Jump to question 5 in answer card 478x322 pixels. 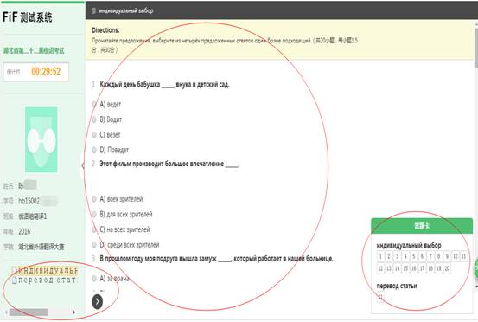point(414,256)
